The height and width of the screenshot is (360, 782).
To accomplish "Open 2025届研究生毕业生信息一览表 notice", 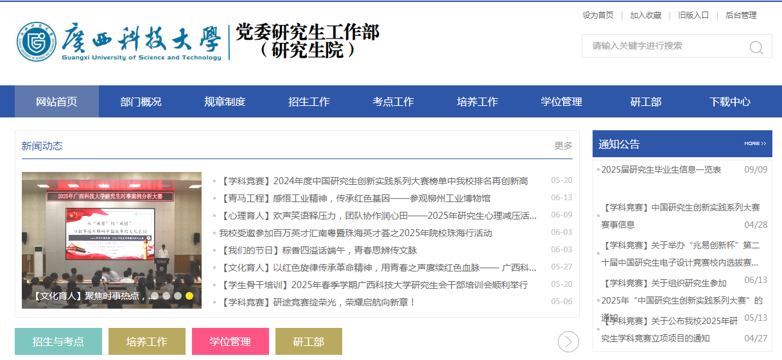I will tap(661, 169).
